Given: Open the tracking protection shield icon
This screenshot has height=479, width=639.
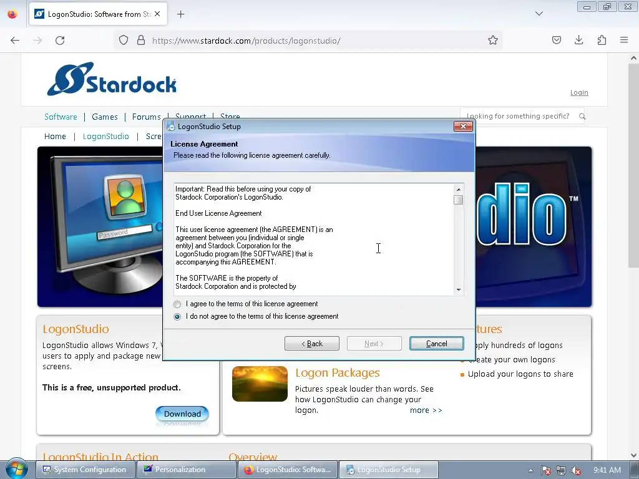Looking at the screenshot, I should (x=124, y=40).
